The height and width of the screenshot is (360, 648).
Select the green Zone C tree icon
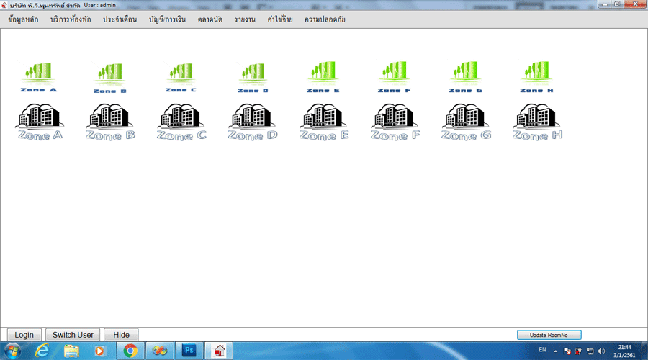pos(181,78)
